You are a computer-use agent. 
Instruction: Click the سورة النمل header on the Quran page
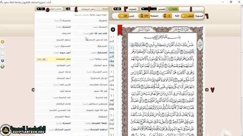tap(144, 29)
